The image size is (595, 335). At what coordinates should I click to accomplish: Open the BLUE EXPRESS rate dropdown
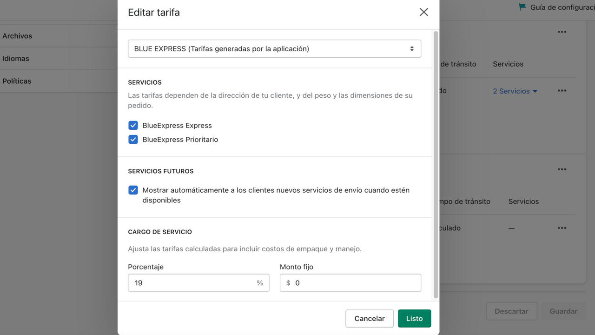(274, 49)
